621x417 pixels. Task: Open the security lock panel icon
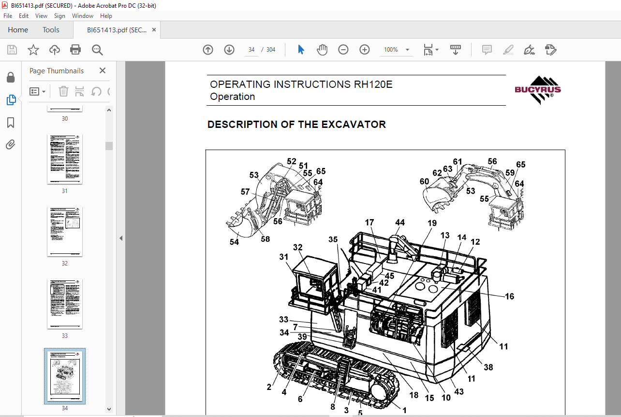pyautogui.click(x=11, y=77)
